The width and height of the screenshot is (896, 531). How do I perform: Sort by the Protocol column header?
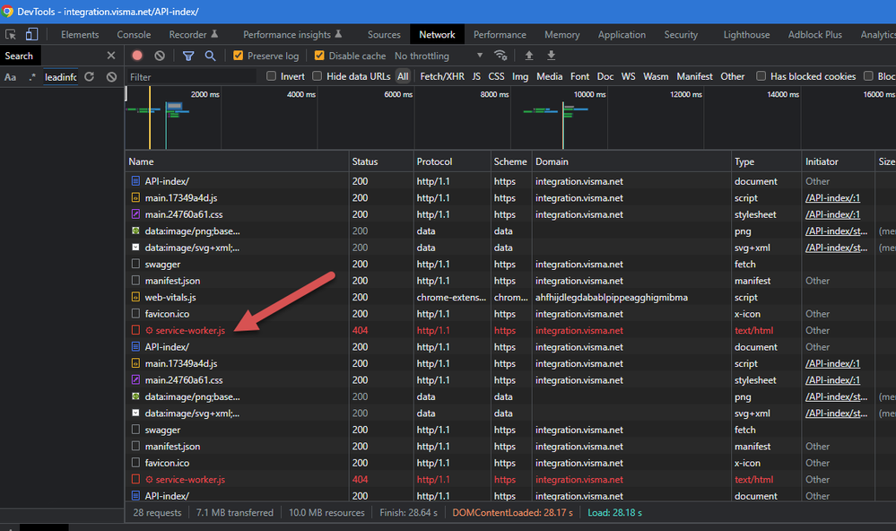pyautogui.click(x=452, y=161)
